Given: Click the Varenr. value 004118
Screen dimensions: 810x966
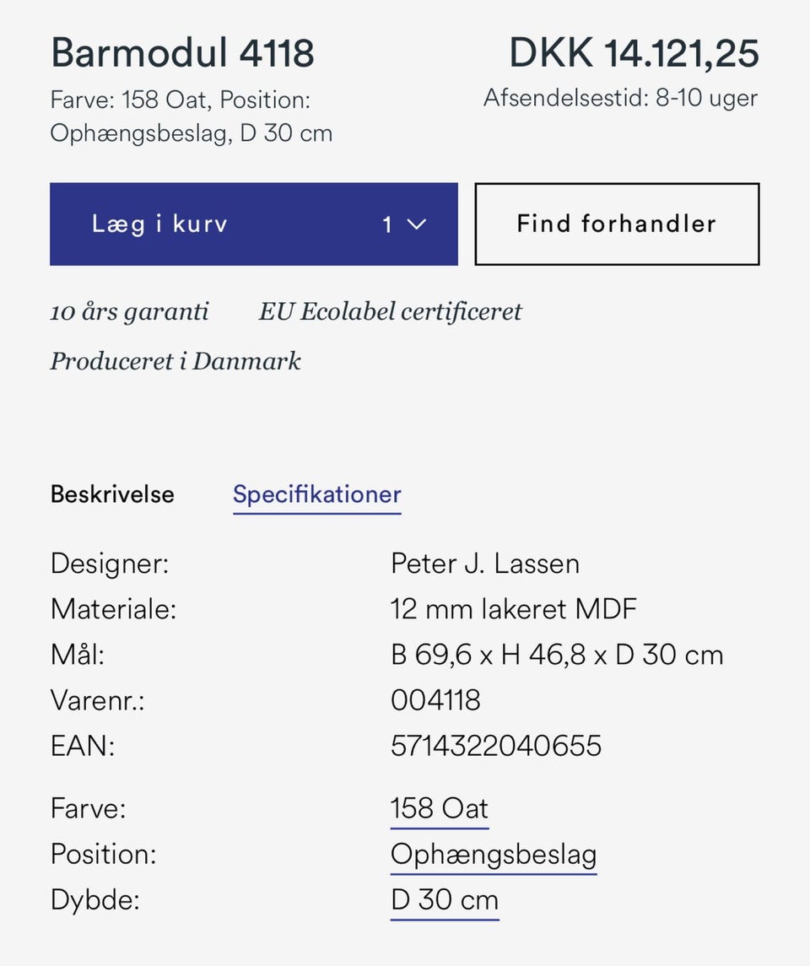Looking at the screenshot, I should click(x=435, y=700).
